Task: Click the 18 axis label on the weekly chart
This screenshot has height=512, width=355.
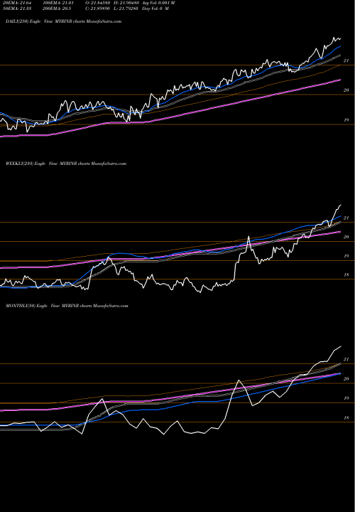Action: pyautogui.click(x=346, y=275)
